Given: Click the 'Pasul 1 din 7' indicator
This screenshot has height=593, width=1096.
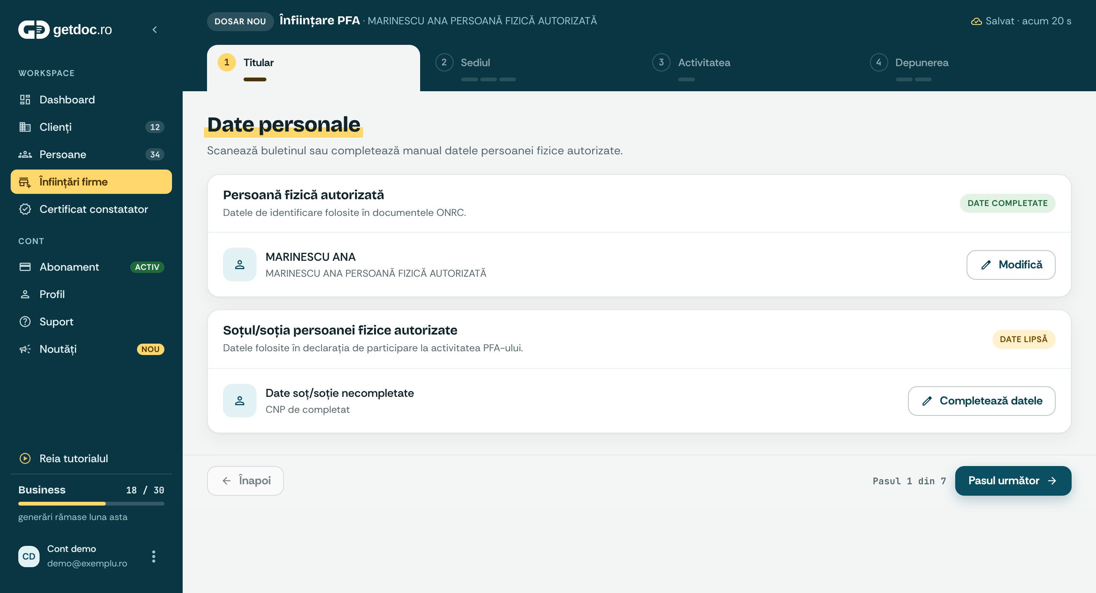Looking at the screenshot, I should click(x=909, y=481).
